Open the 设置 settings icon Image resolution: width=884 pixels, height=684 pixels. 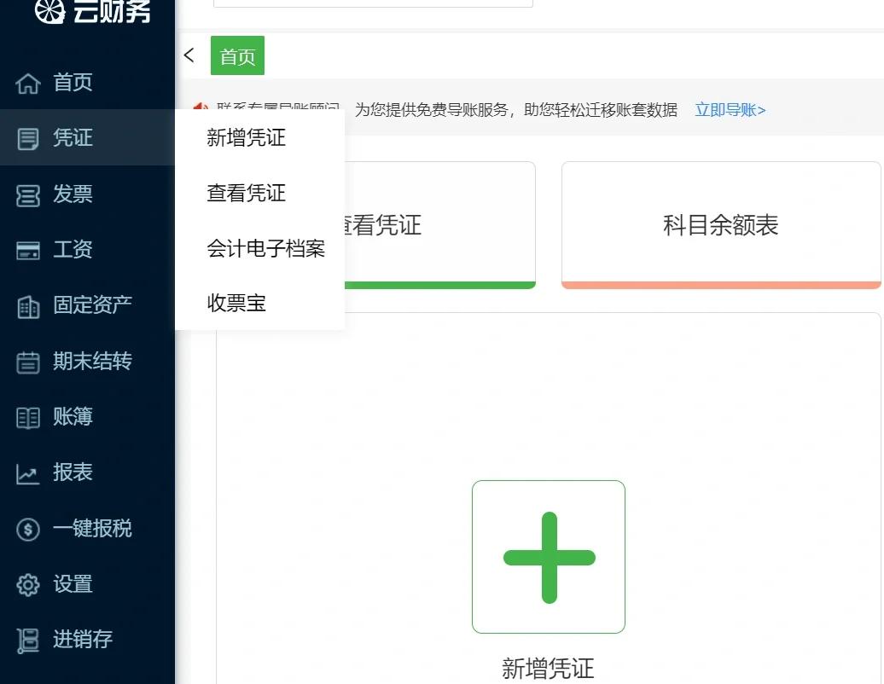(x=27, y=585)
